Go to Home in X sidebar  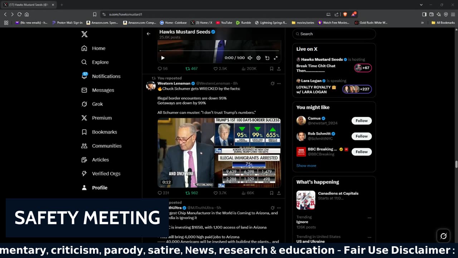coord(93,48)
